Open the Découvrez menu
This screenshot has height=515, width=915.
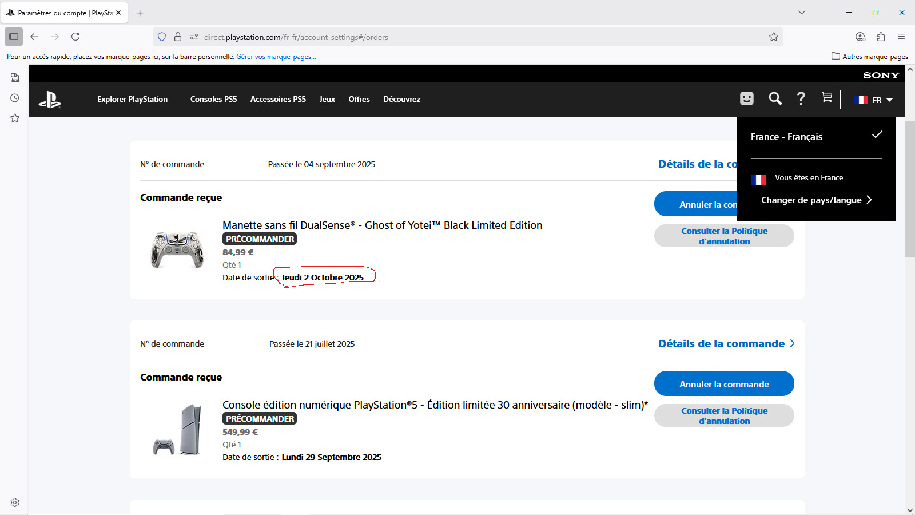[401, 99]
